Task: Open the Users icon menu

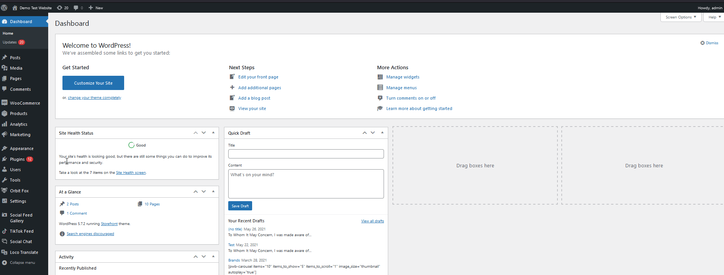Action: 5,169
